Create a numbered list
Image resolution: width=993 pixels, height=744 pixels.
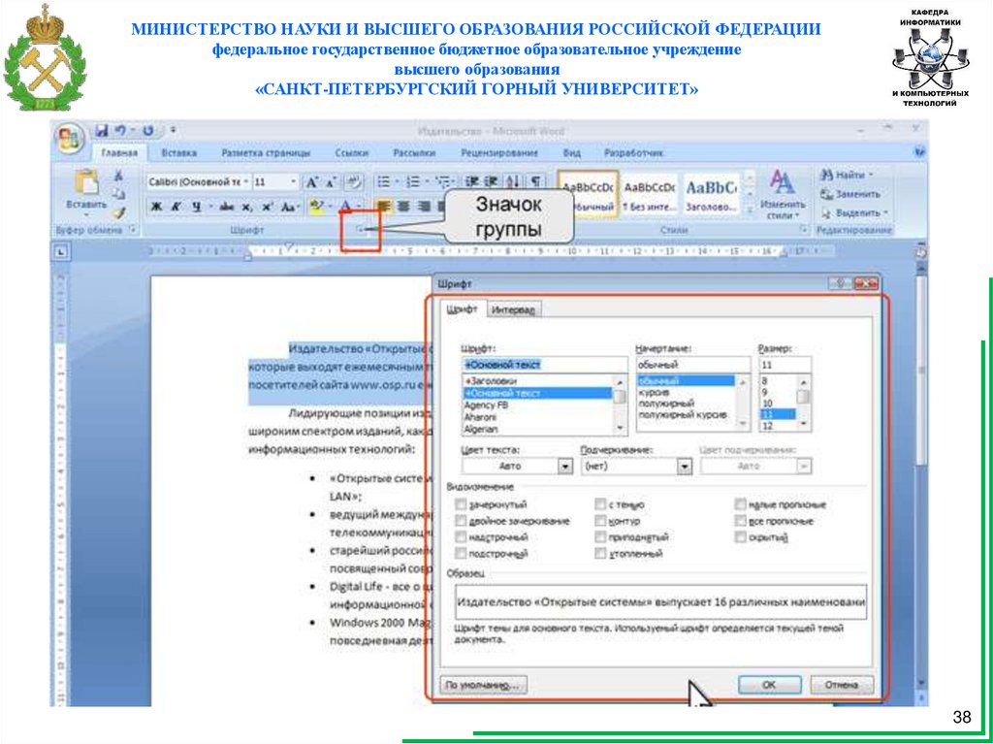413,182
